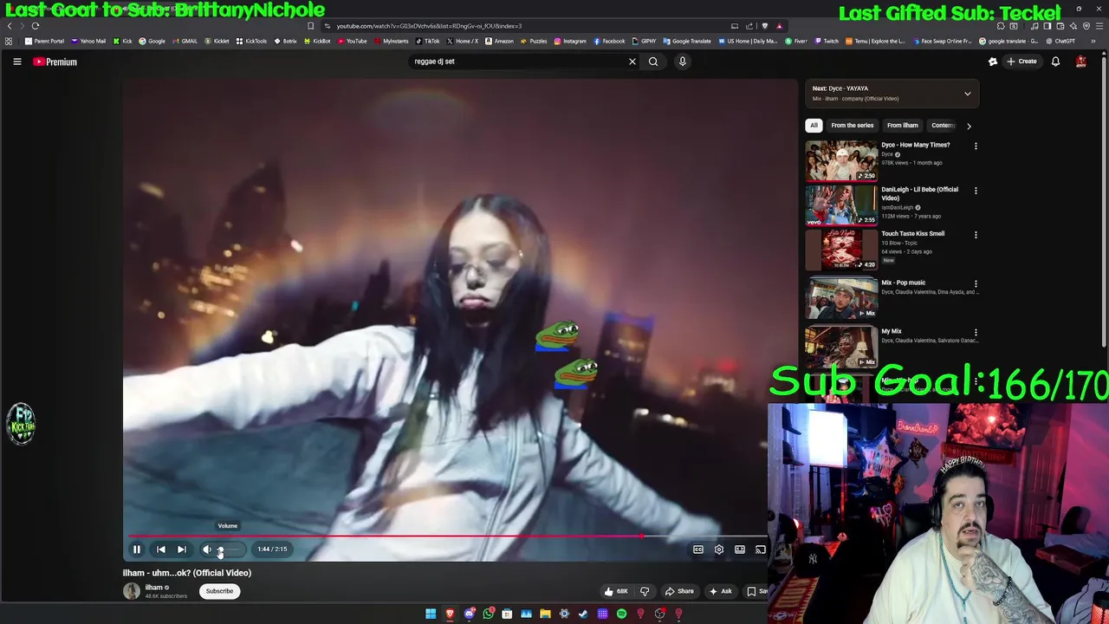Open the Kick bookmark
The height and width of the screenshot is (624, 1109).
coord(122,41)
